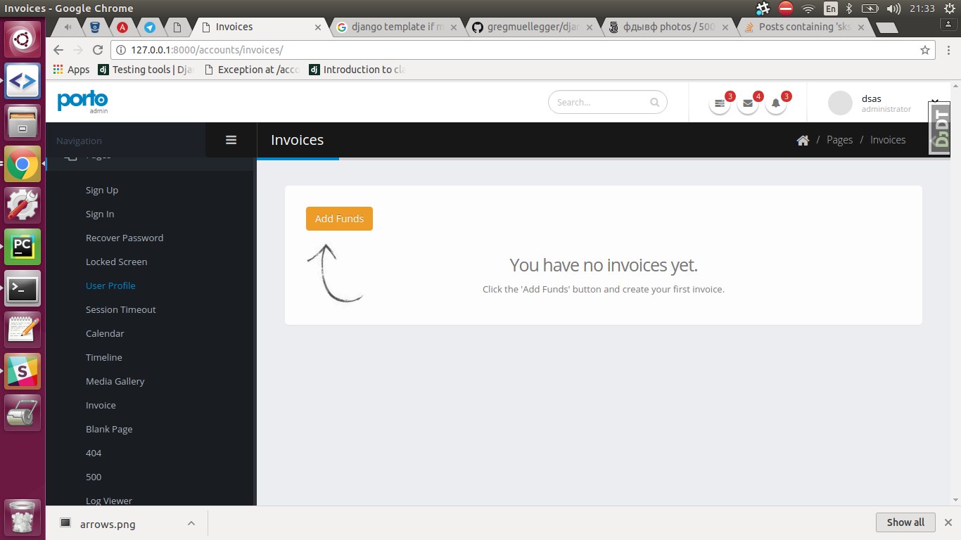Open Locked Screen sidebar item
Viewport: 961px width, 540px height.
(116, 262)
